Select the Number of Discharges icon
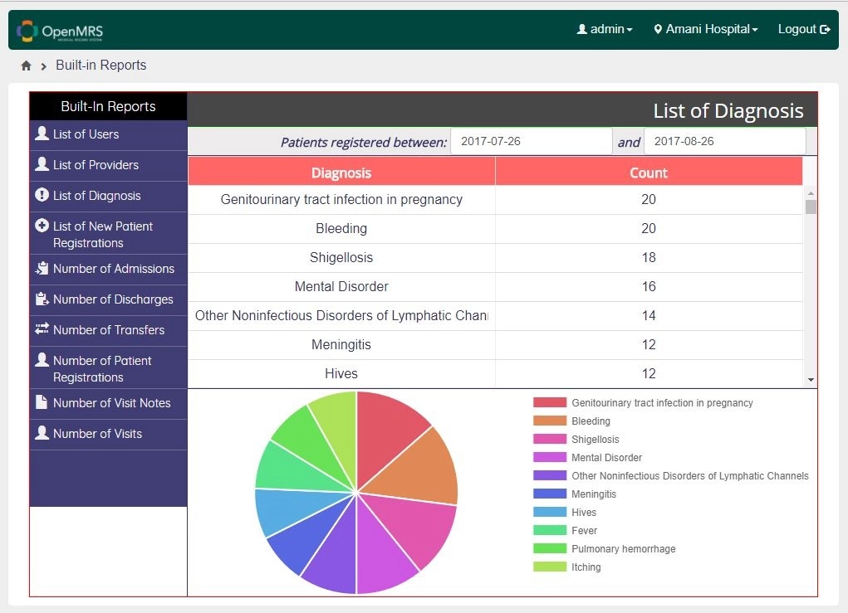The height and width of the screenshot is (613, 848). pos(43,299)
